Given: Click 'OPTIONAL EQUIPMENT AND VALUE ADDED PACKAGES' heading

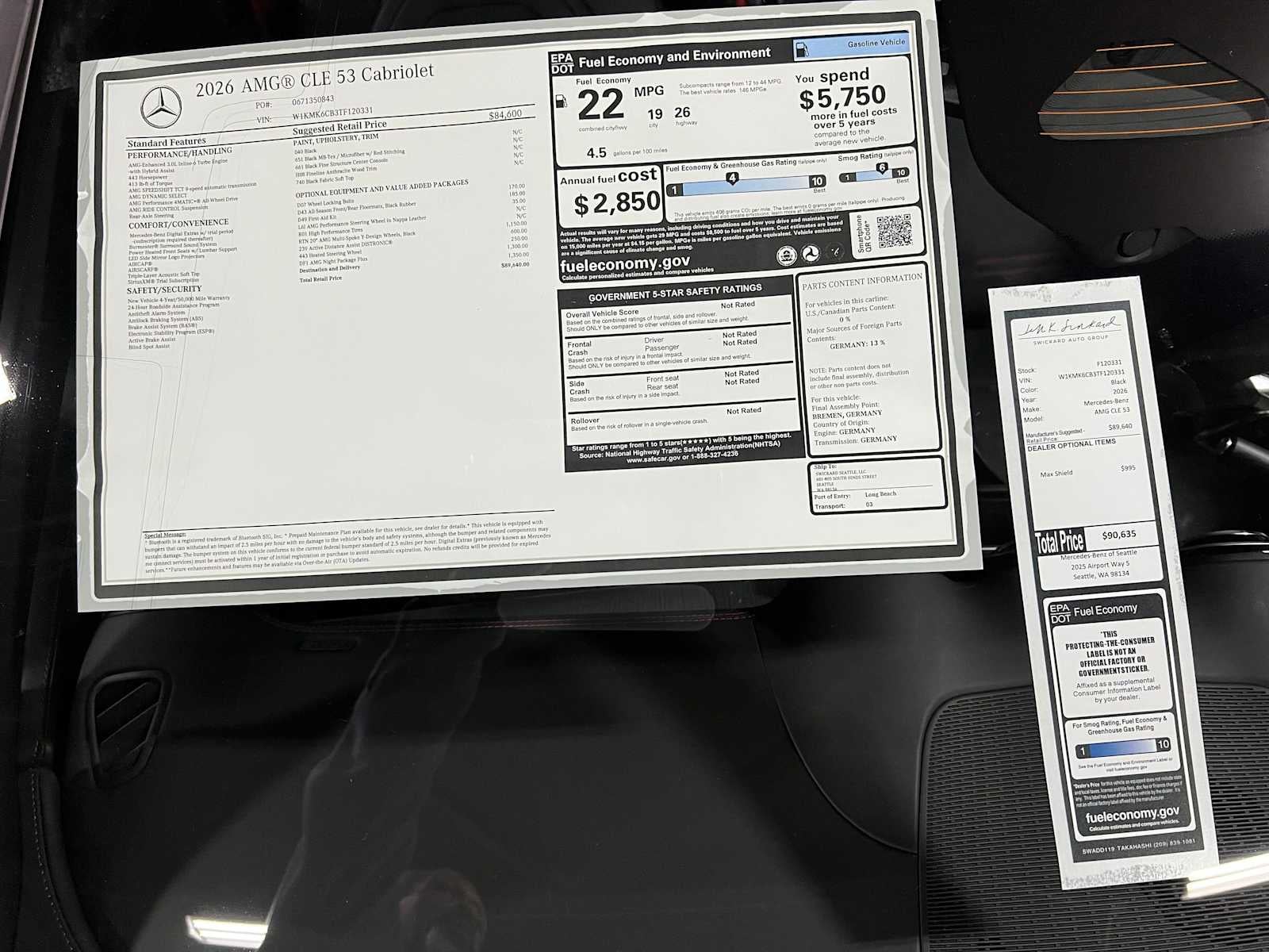Looking at the screenshot, I should coord(382,189).
